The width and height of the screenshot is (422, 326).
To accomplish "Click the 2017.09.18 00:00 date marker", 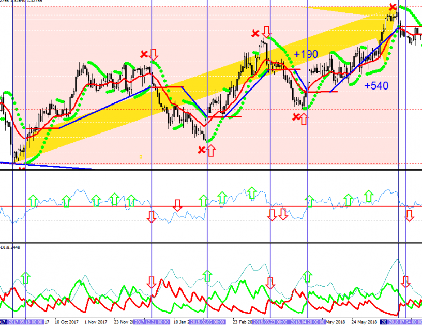I will point(26,322).
